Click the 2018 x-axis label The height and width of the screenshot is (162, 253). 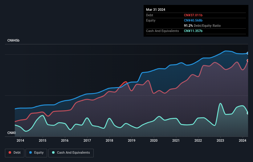click(109, 140)
